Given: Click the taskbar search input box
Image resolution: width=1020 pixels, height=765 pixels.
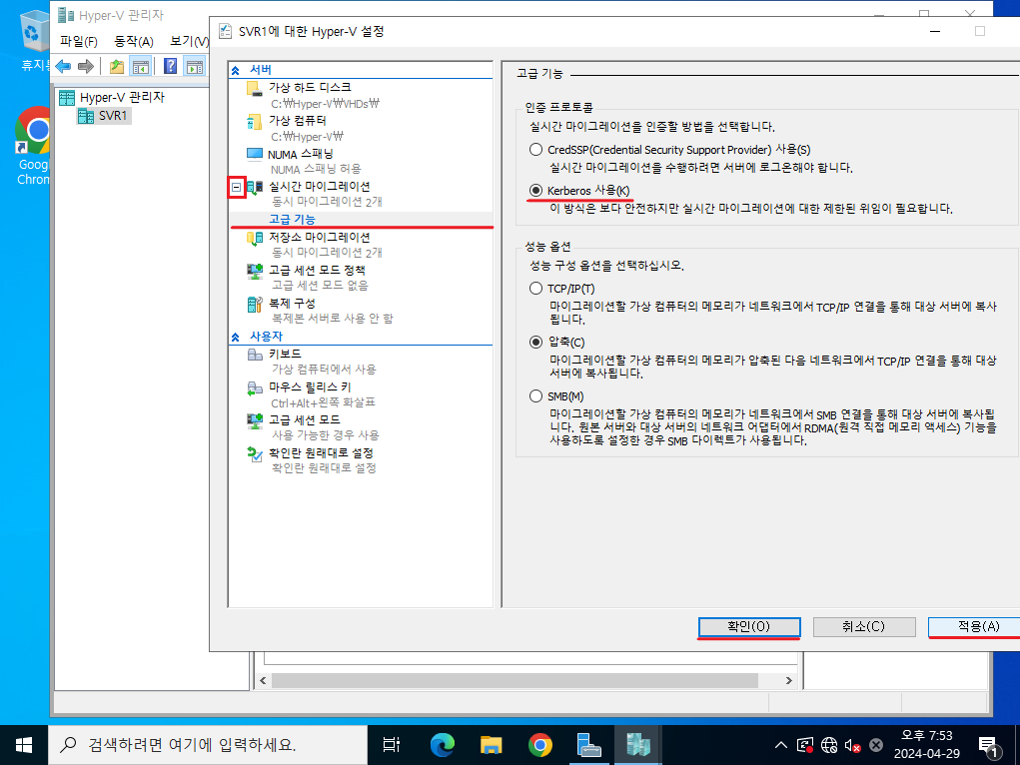Looking at the screenshot, I should pyautogui.click(x=208, y=745).
